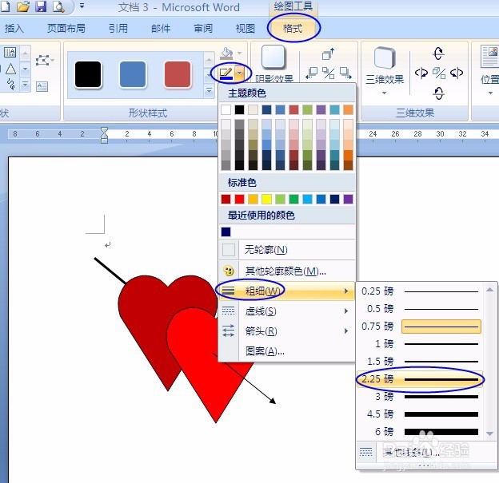Pick the yellow standard color swatch
This screenshot has height=483, width=499.
pos(266,200)
